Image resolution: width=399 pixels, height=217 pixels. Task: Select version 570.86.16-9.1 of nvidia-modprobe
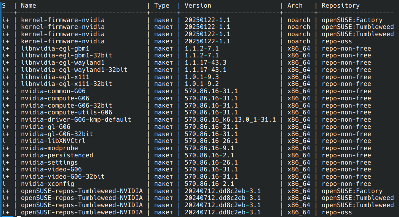tap(209, 148)
